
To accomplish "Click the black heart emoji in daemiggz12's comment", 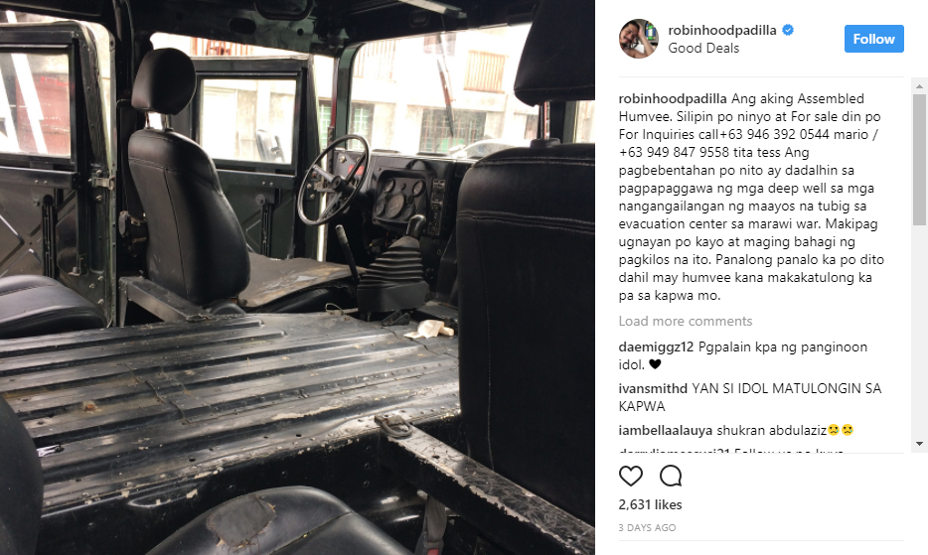I will pyautogui.click(x=655, y=364).
